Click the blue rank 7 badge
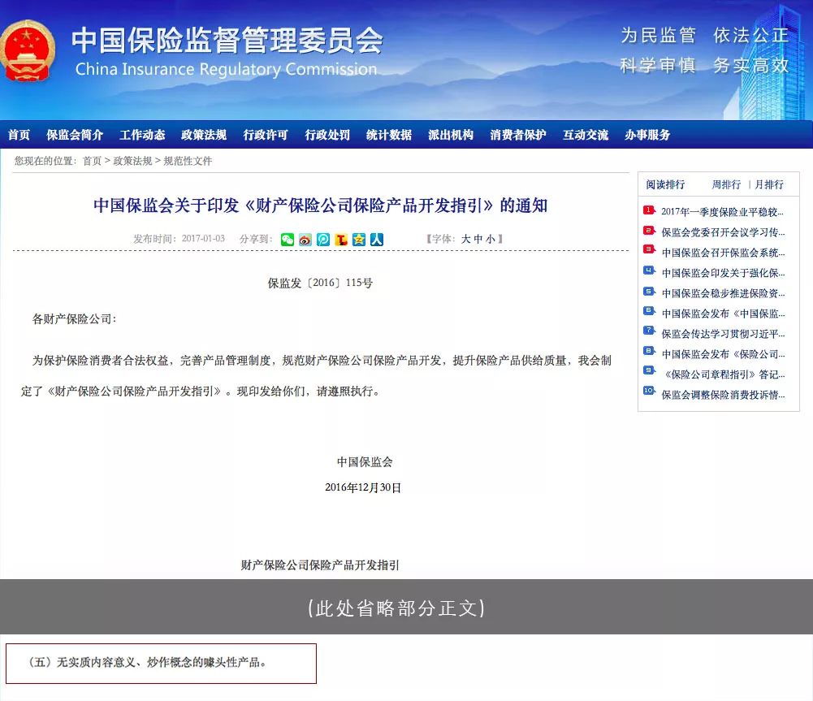This screenshot has height=701, width=813. coord(649,332)
